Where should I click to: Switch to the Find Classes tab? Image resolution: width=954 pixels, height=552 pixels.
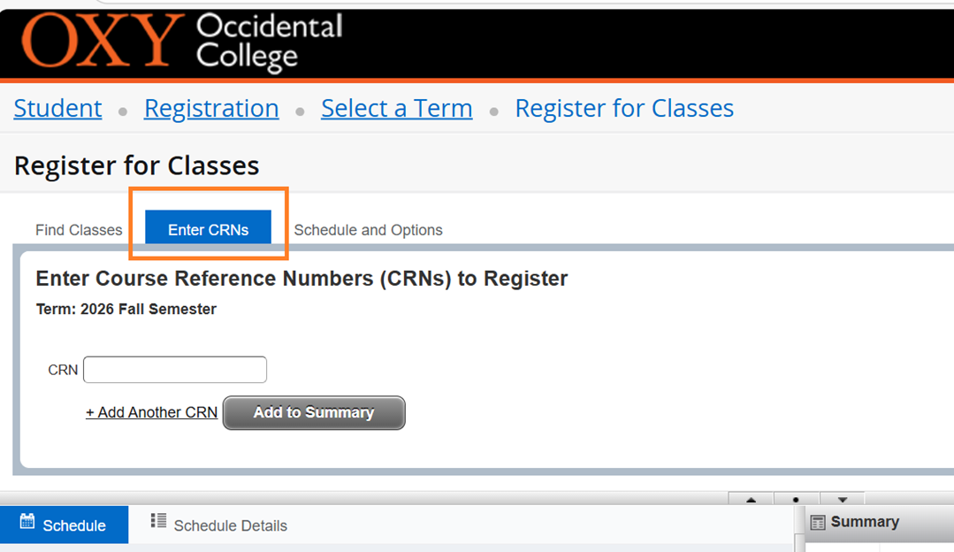tap(78, 229)
